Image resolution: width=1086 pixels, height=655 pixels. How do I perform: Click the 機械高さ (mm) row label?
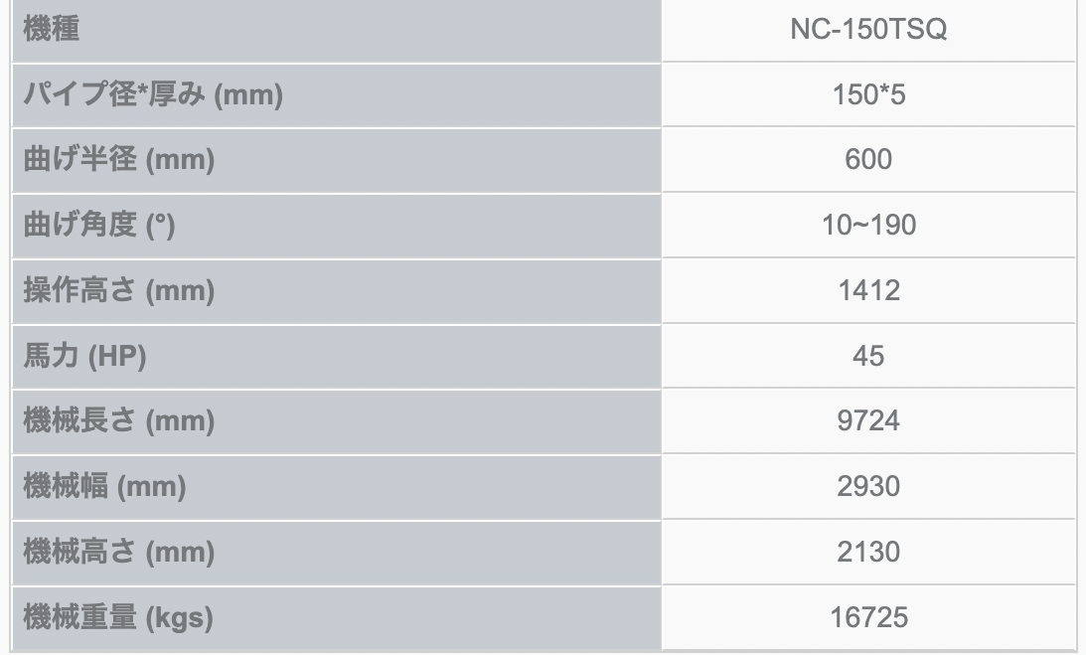point(119,552)
